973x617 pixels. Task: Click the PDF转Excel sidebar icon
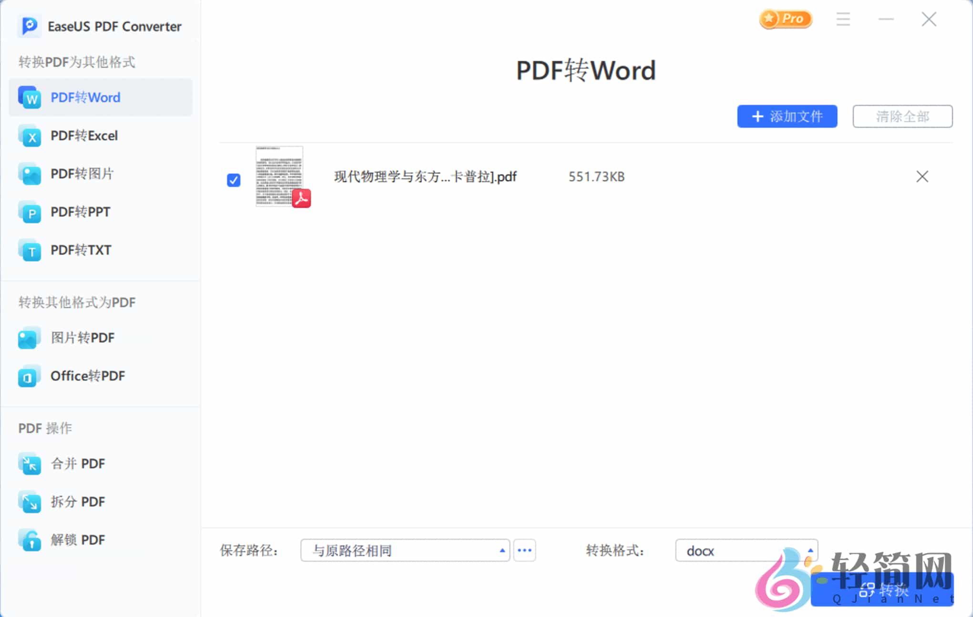[30, 136]
